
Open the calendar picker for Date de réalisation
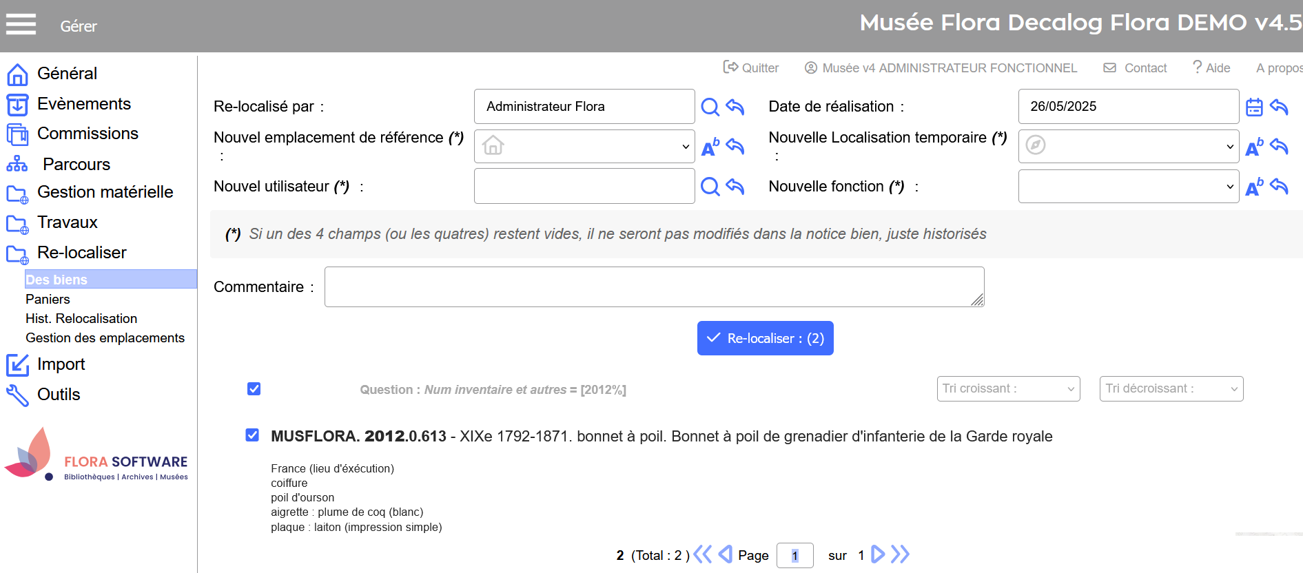[1254, 107]
